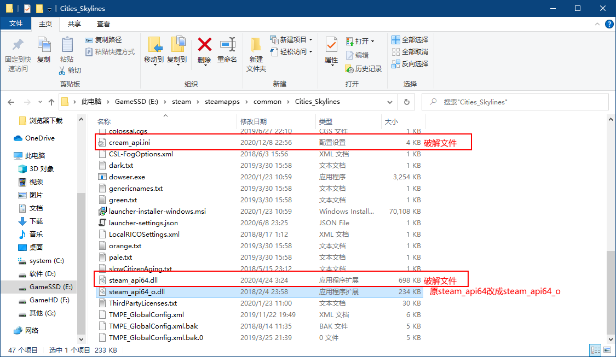Click Select all (全部选择)
Viewport: 616px width, 357px height.
click(410, 39)
